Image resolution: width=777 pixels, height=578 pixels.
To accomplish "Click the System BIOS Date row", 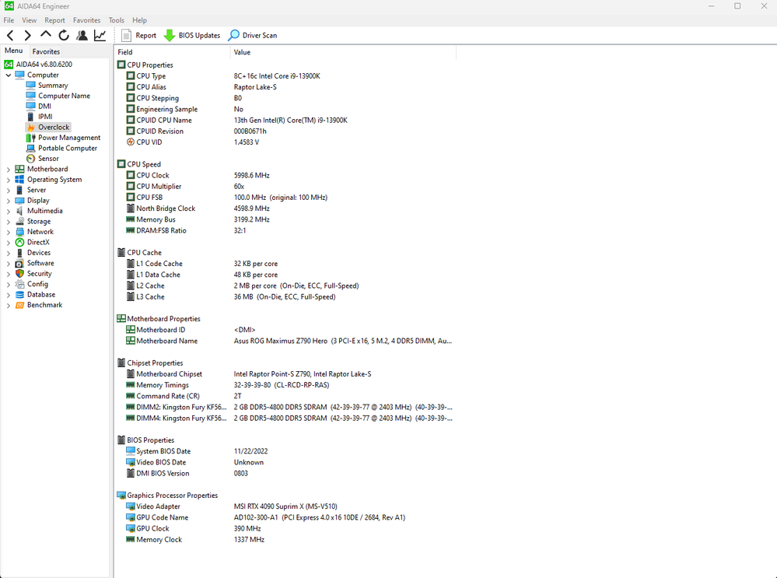I will click(x=285, y=452).
